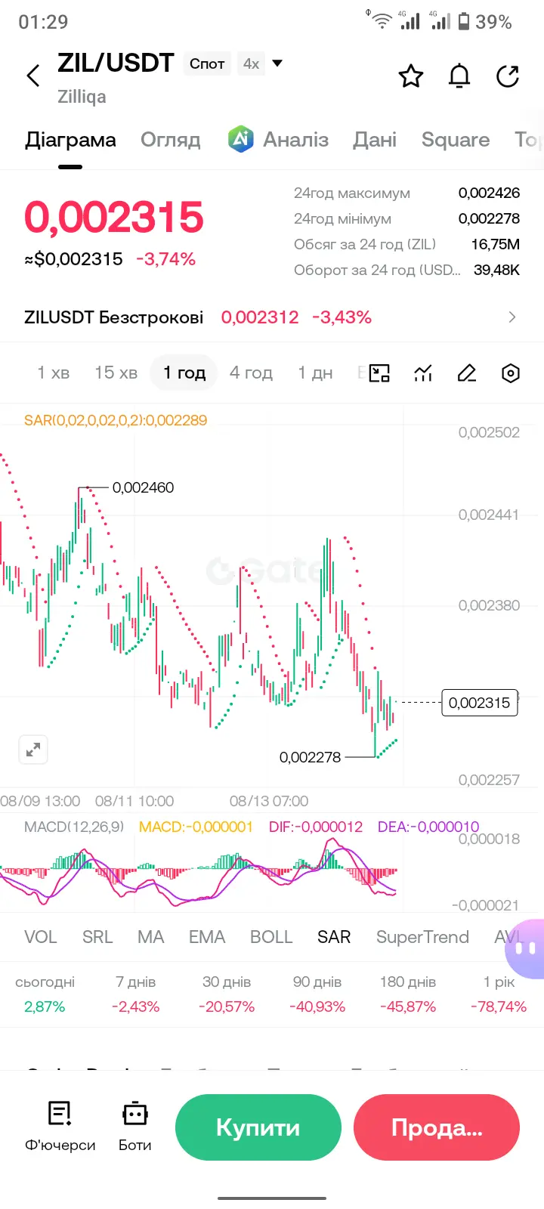Select the сьогодні 2,87% performance
544x1209 pixels.
(45, 994)
